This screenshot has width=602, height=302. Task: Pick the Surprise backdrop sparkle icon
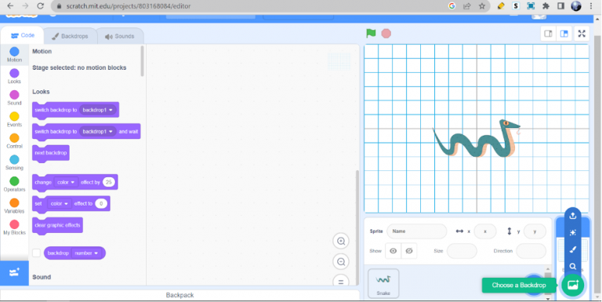click(573, 232)
